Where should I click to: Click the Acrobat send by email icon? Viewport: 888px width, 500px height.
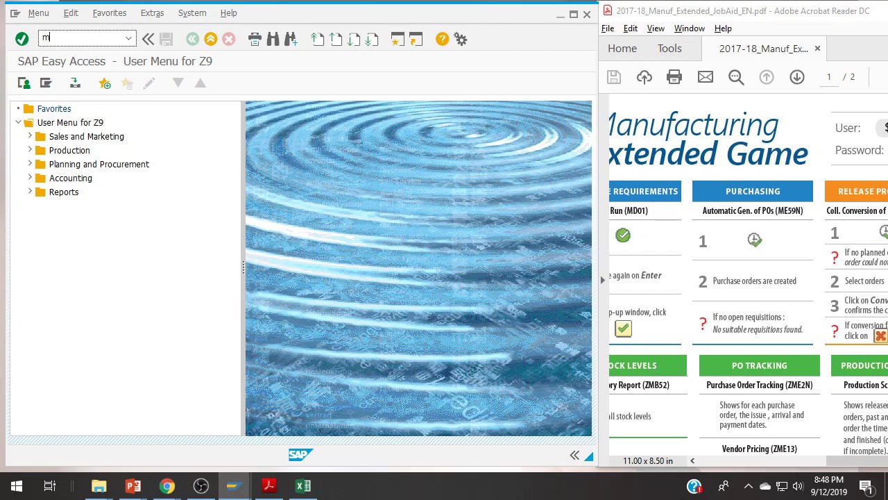706,77
